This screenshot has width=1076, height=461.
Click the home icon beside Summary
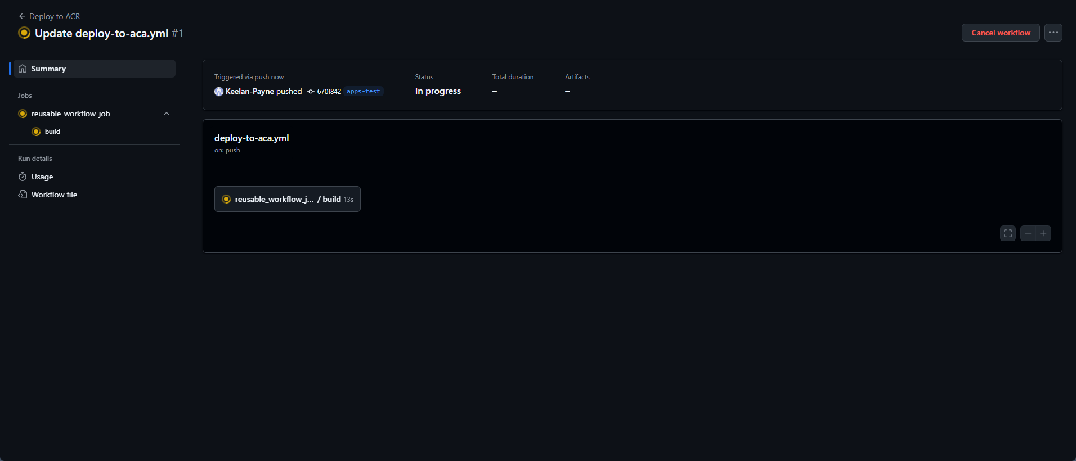[23, 69]
